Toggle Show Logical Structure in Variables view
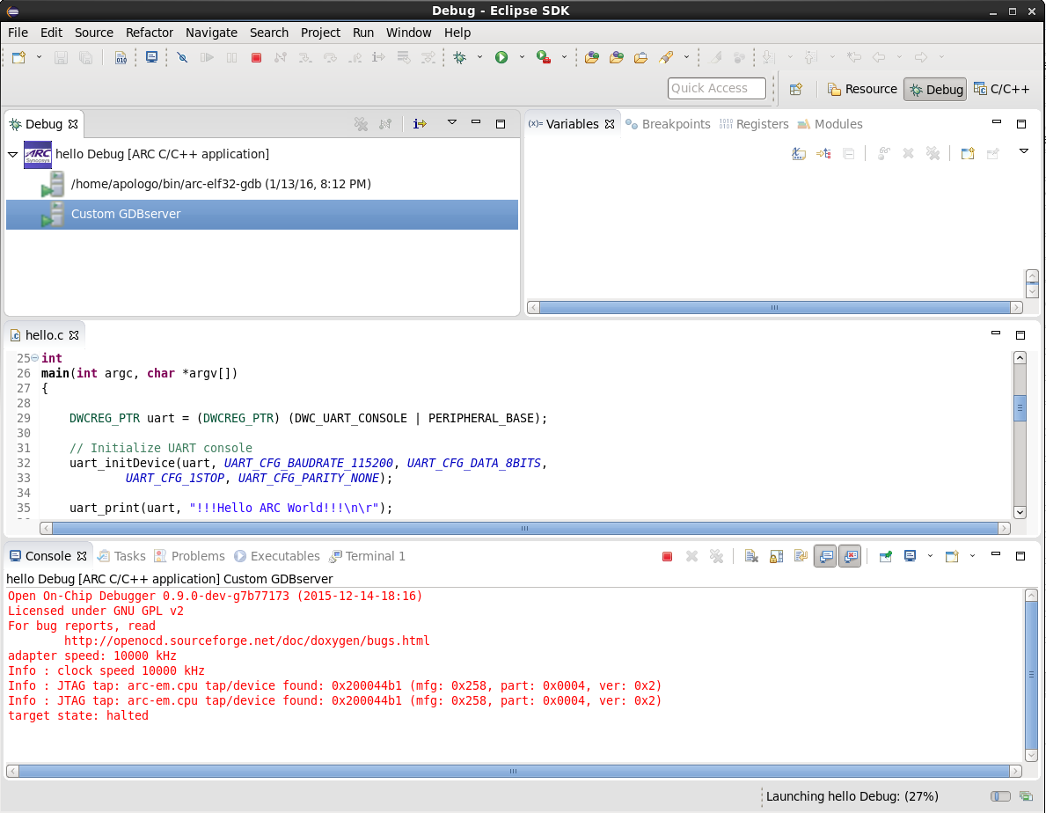 [823, 154]
